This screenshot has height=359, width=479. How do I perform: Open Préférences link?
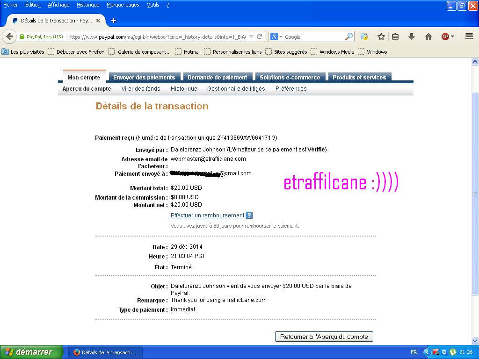(x=291, y=89)
